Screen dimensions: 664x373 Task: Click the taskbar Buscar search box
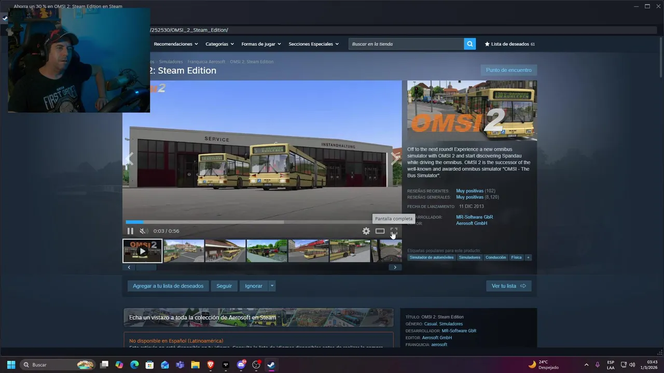tap(58, 365)
